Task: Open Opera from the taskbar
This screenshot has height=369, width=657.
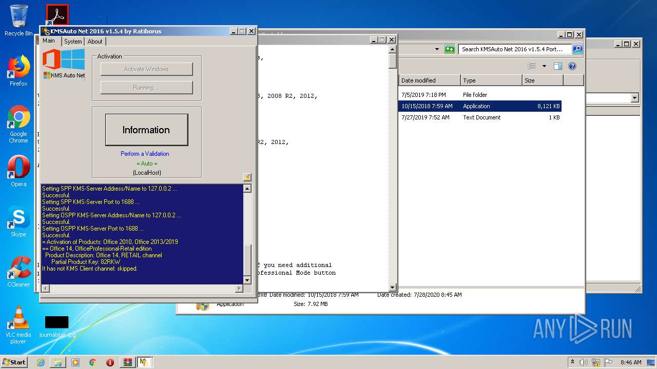Action: [x=110, y=362]
